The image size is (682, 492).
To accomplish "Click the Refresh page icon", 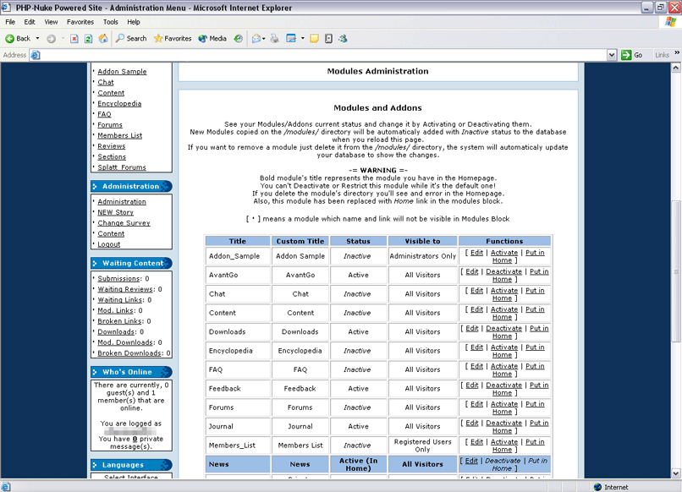I will point(88,38).
